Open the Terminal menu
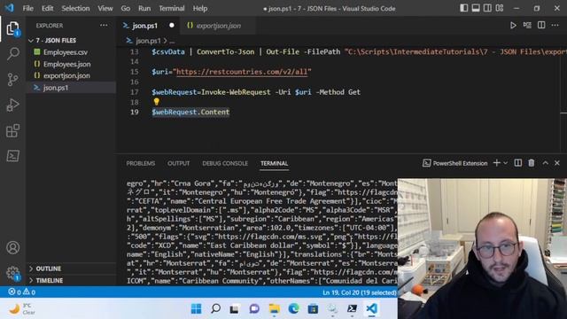 pos(172,8)
